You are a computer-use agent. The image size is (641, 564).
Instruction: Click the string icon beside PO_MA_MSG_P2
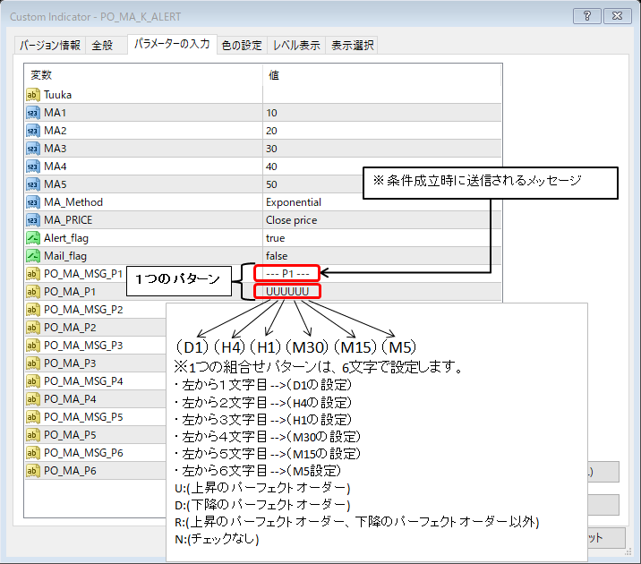[x=33, y=310]
